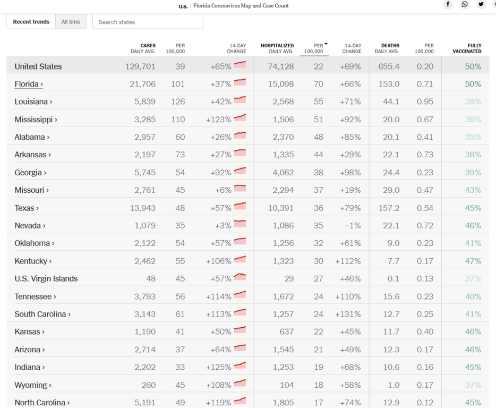The image size is (496, 408).
Task: Click Florida's 14-day cases trend sparkline
Action: pos(240,83)
